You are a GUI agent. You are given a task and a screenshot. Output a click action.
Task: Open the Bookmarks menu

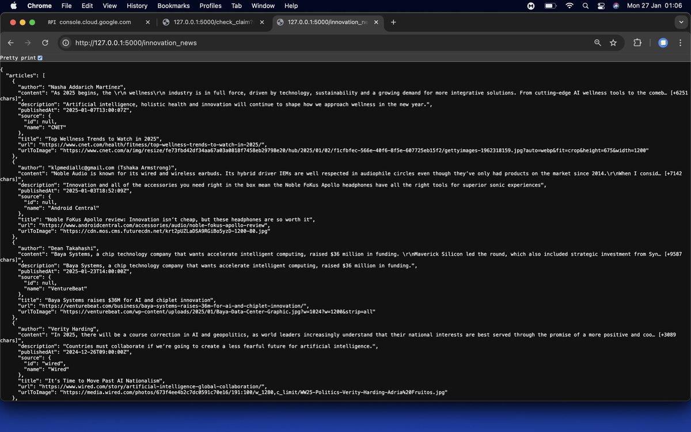point(173,6)
